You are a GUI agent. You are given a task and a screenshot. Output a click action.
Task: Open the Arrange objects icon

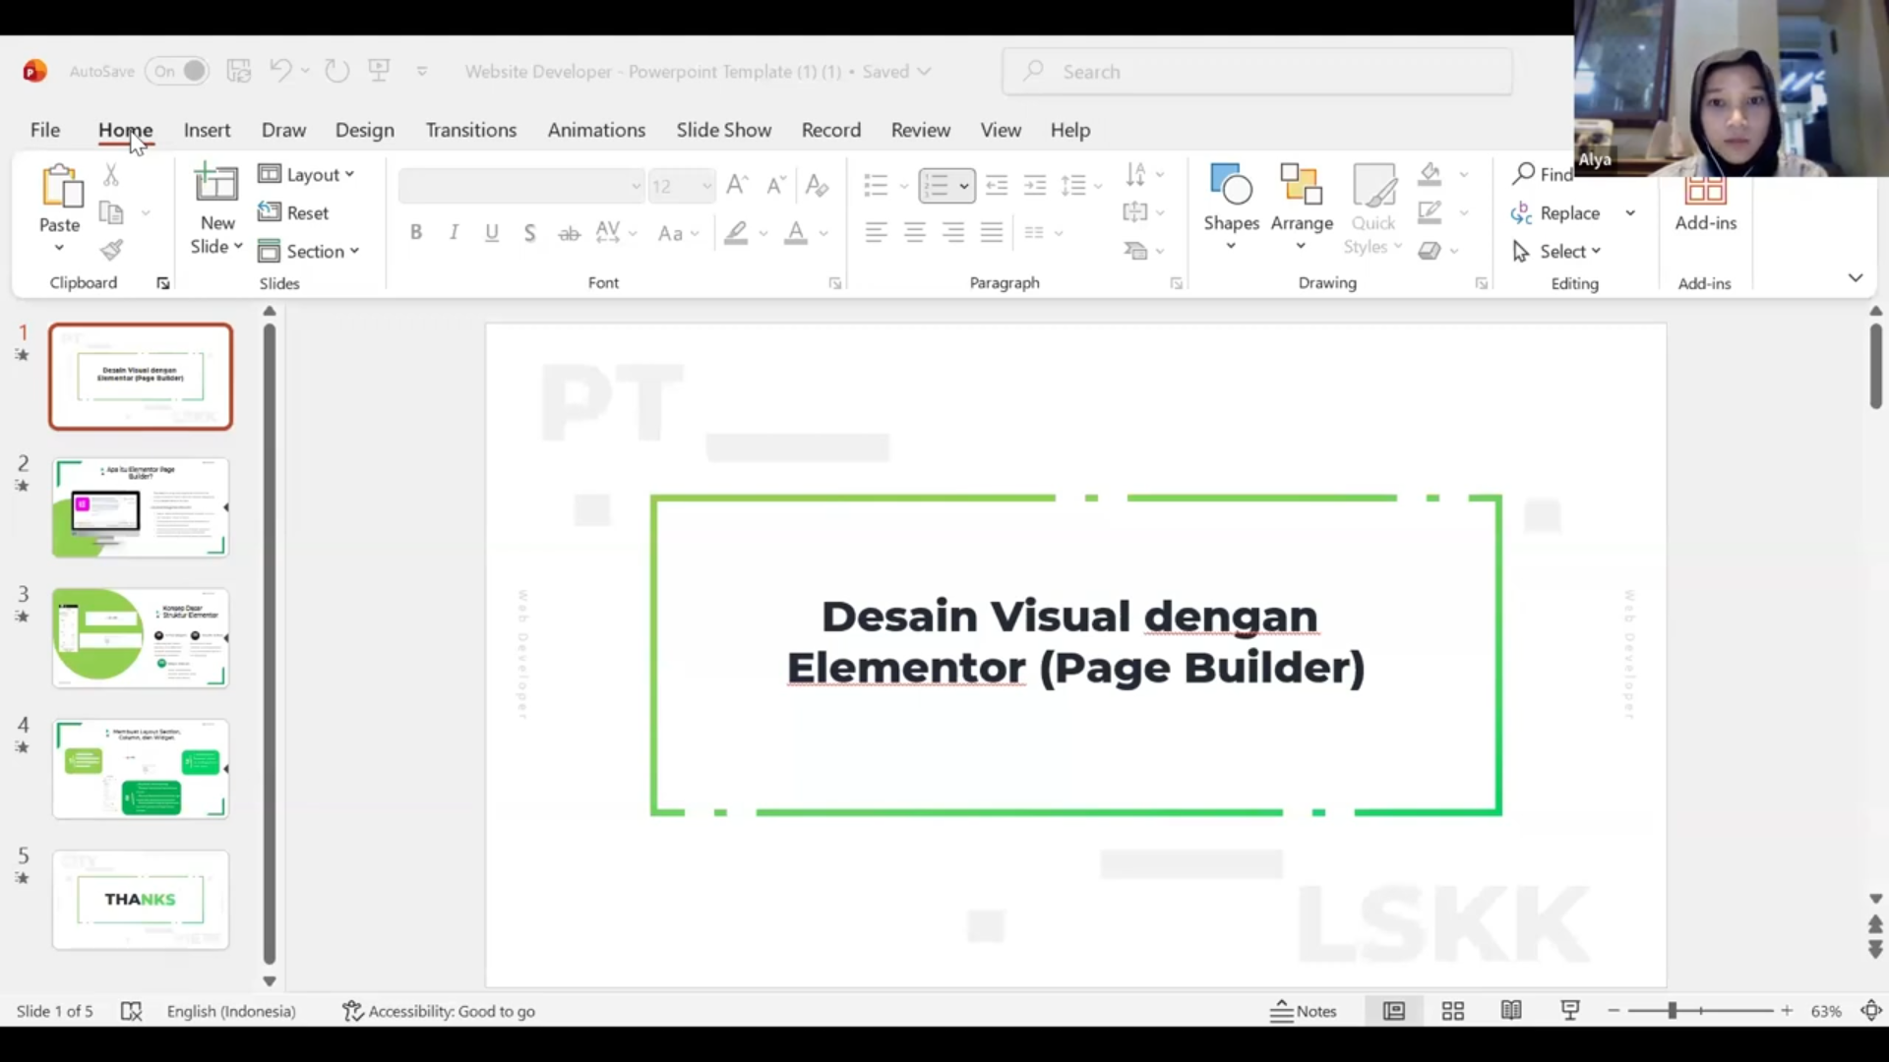pyautogui.click(x=1301, y=187)
